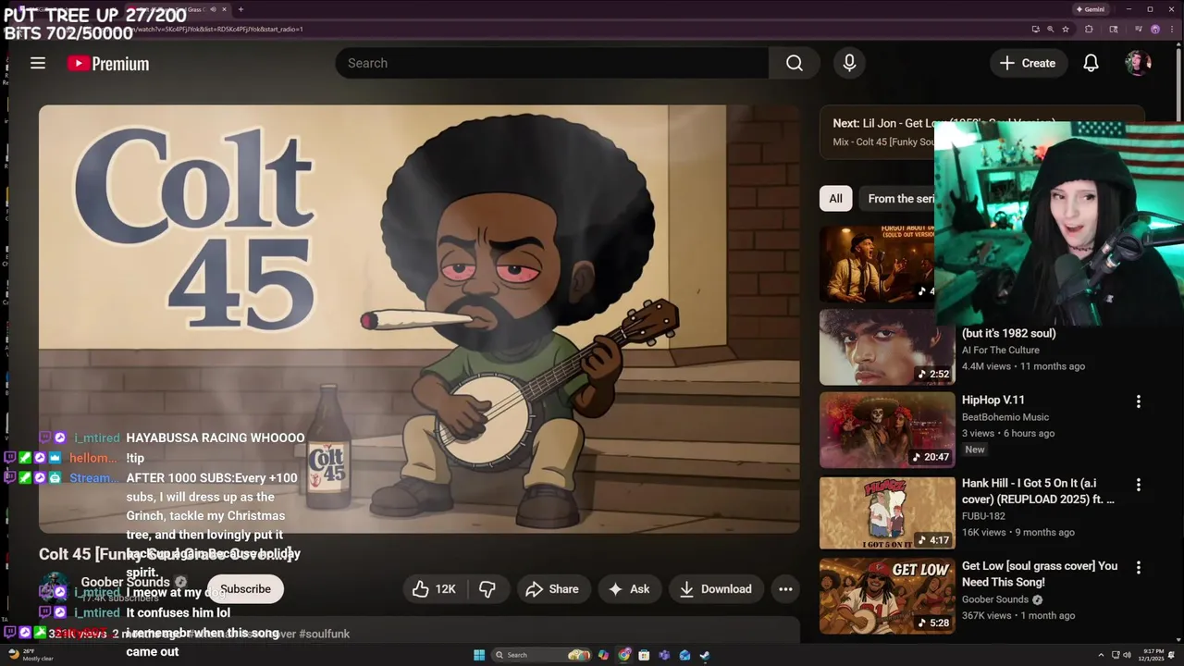Dislike the Colt 45 video
Viewport: 1184px width, 666px height.
click(487, 589)
